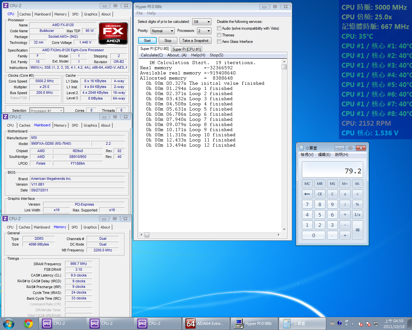Click the calculator window title icon
The height and width of the screenshot is (330, 412).
[x=302, y=148]
